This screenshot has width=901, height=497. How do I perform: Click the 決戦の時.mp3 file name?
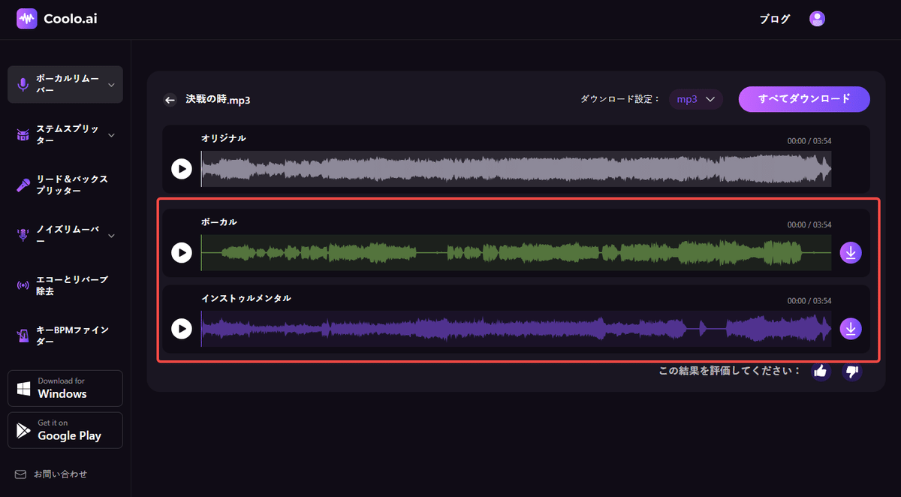[218, 100]
